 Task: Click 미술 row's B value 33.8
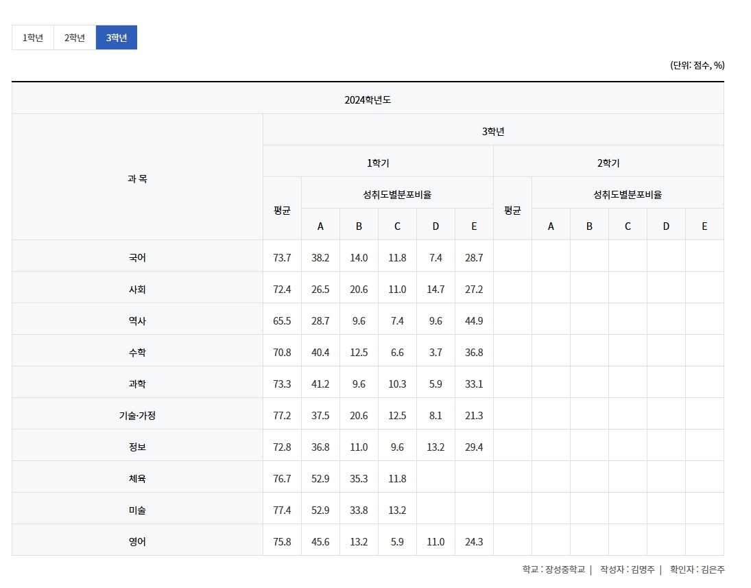click(x=359, y=510)
